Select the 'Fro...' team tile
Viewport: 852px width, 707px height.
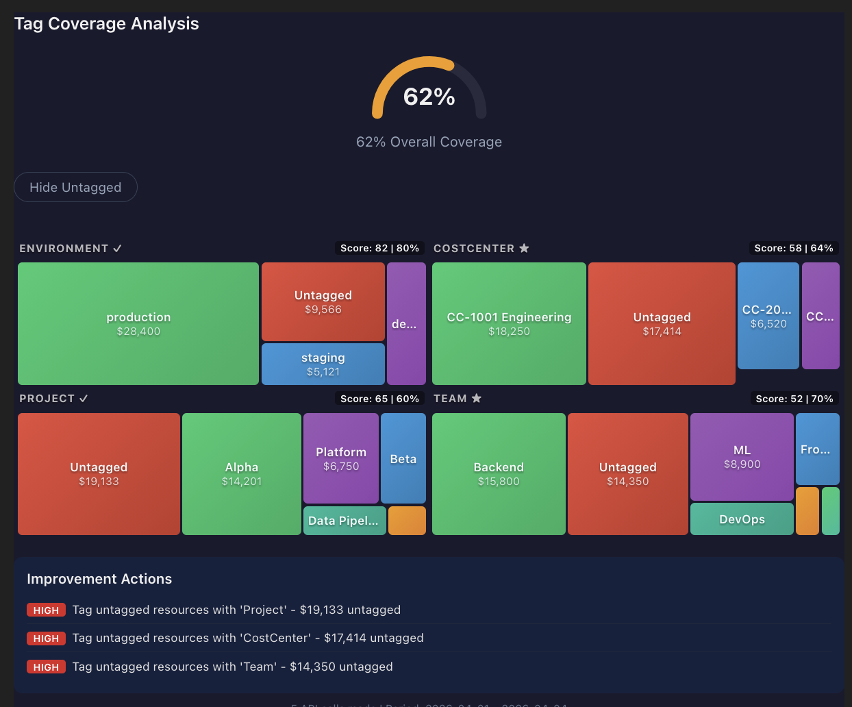(x=818, y=449)
